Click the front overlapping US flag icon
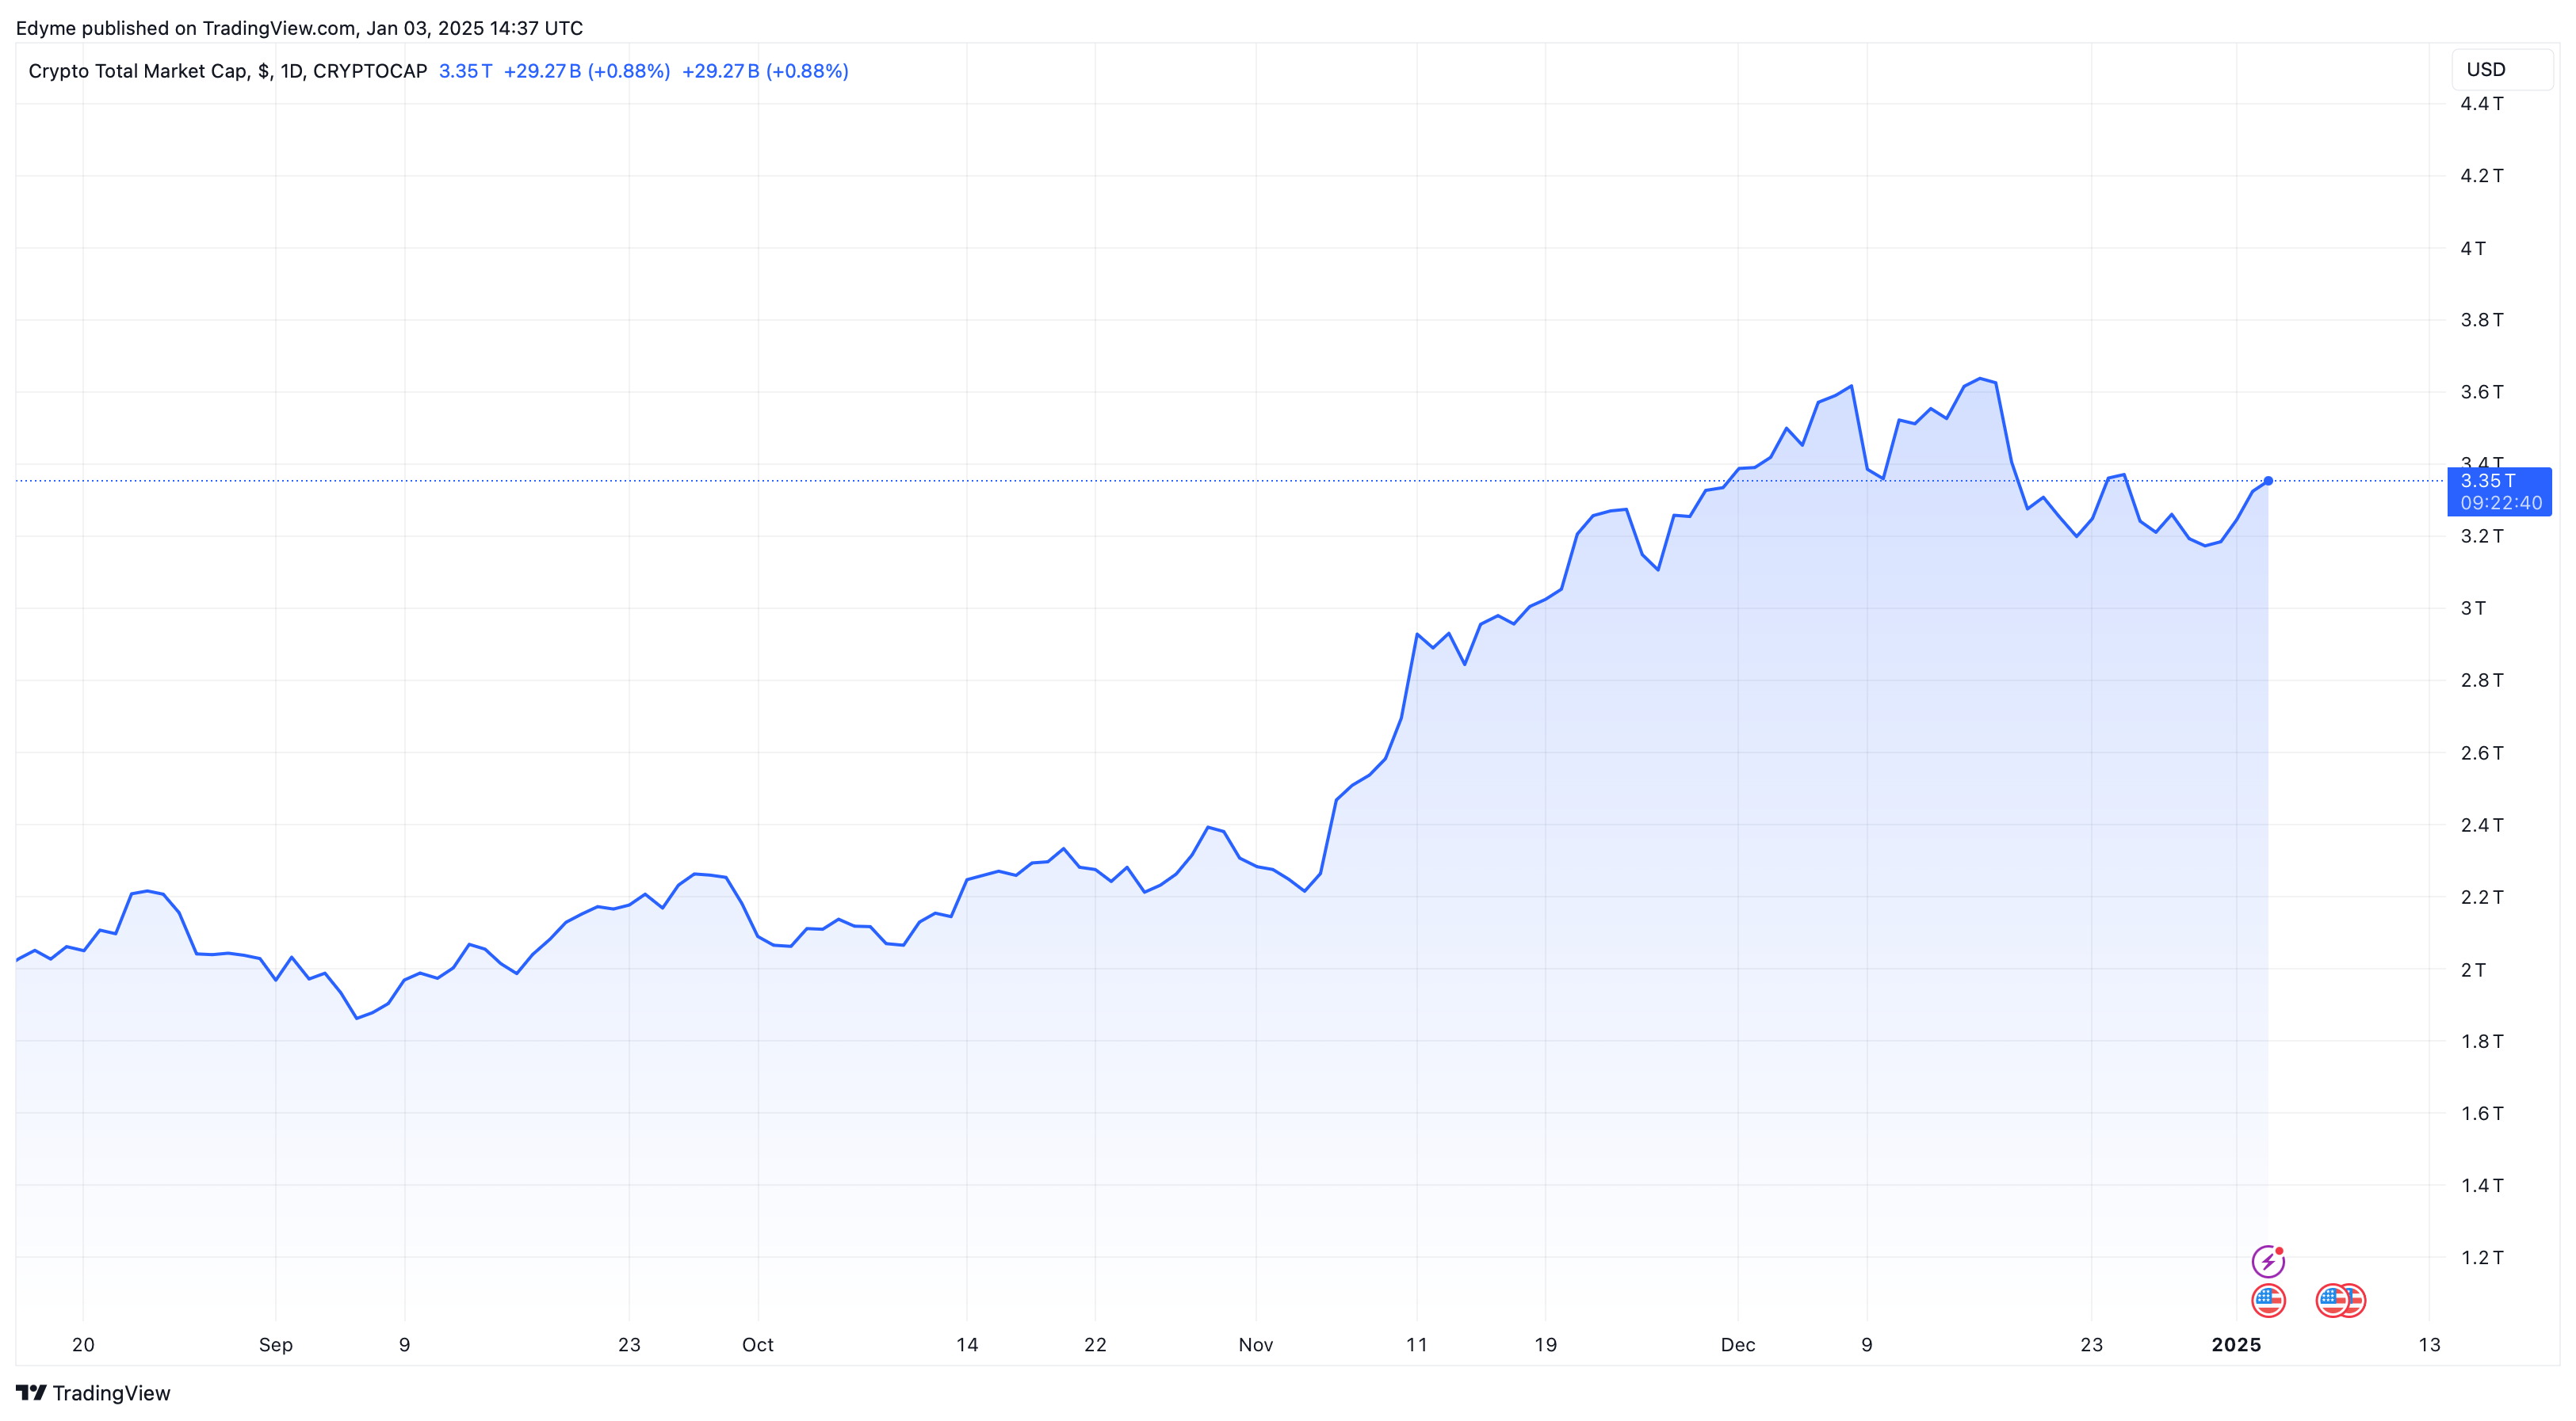Image resolution: width=2576 pixels, height=1421 pixels. tap(2332, 1300)
